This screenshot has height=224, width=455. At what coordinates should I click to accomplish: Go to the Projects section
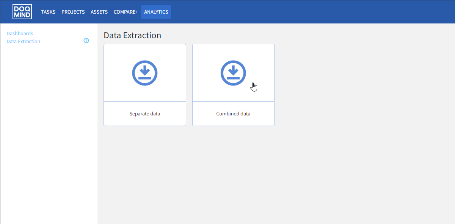(73, 12)
